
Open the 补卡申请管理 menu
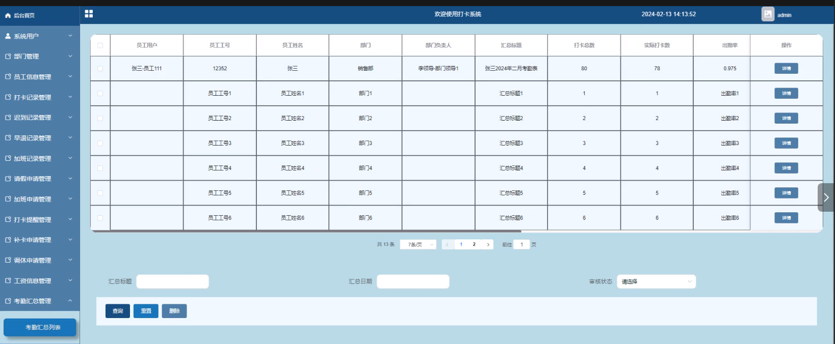[x=40, y=240]
